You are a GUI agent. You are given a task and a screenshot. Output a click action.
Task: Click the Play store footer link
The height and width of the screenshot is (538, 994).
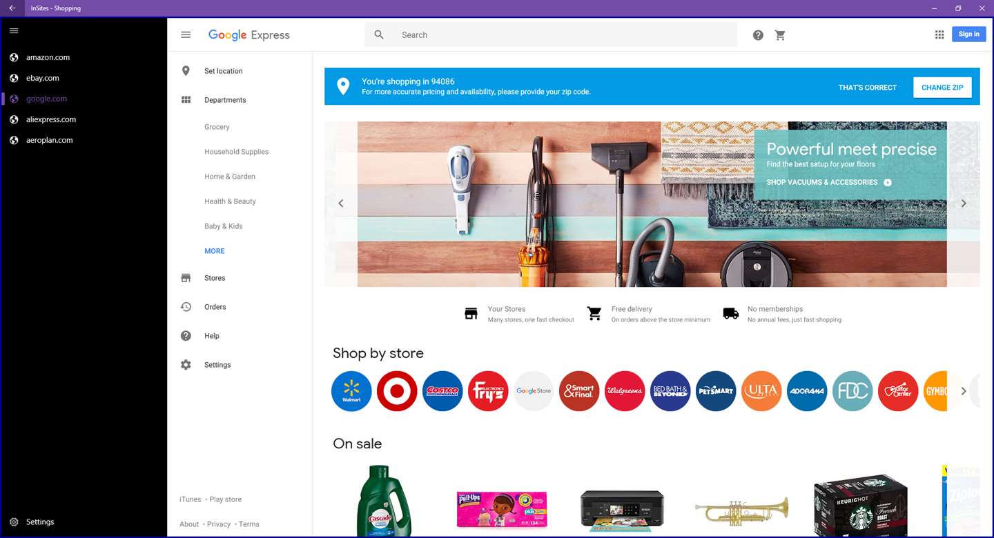pos(226,499)
